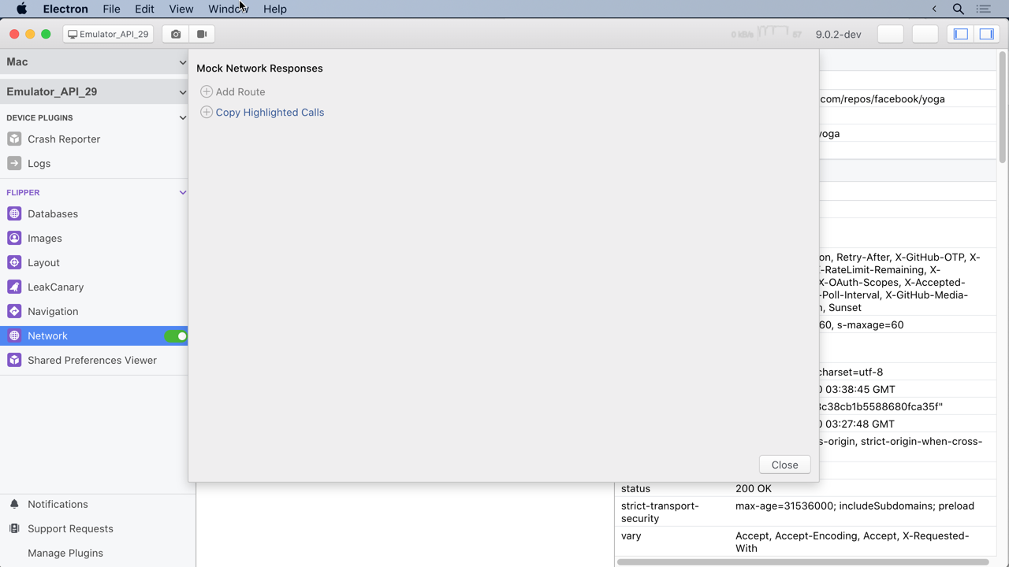Open the Electron app menu

(x=65, y=9)
